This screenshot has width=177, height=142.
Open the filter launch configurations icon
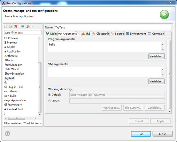pyautogui.click(x=28, y=26)
